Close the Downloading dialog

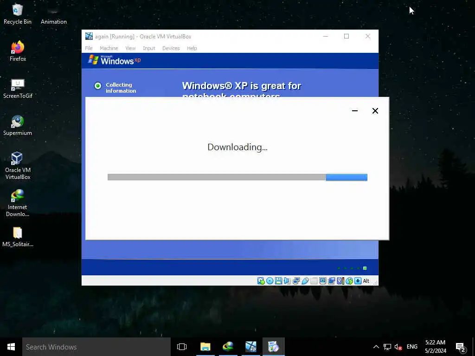tap(375, 111)
